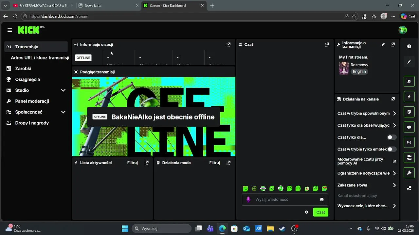This screenshot has height=235, width=419.
Task: Select Transmisja in the sidebar
Action: 36,47
